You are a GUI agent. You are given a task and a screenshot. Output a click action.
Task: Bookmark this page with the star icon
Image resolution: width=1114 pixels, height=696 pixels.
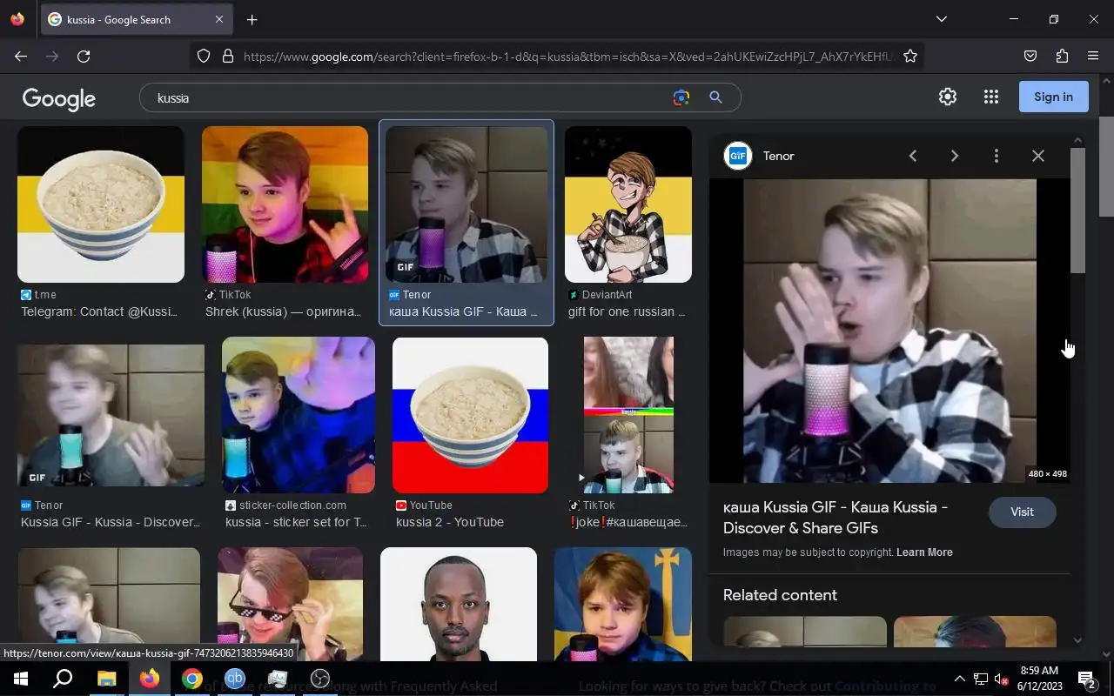pos(910,56)
